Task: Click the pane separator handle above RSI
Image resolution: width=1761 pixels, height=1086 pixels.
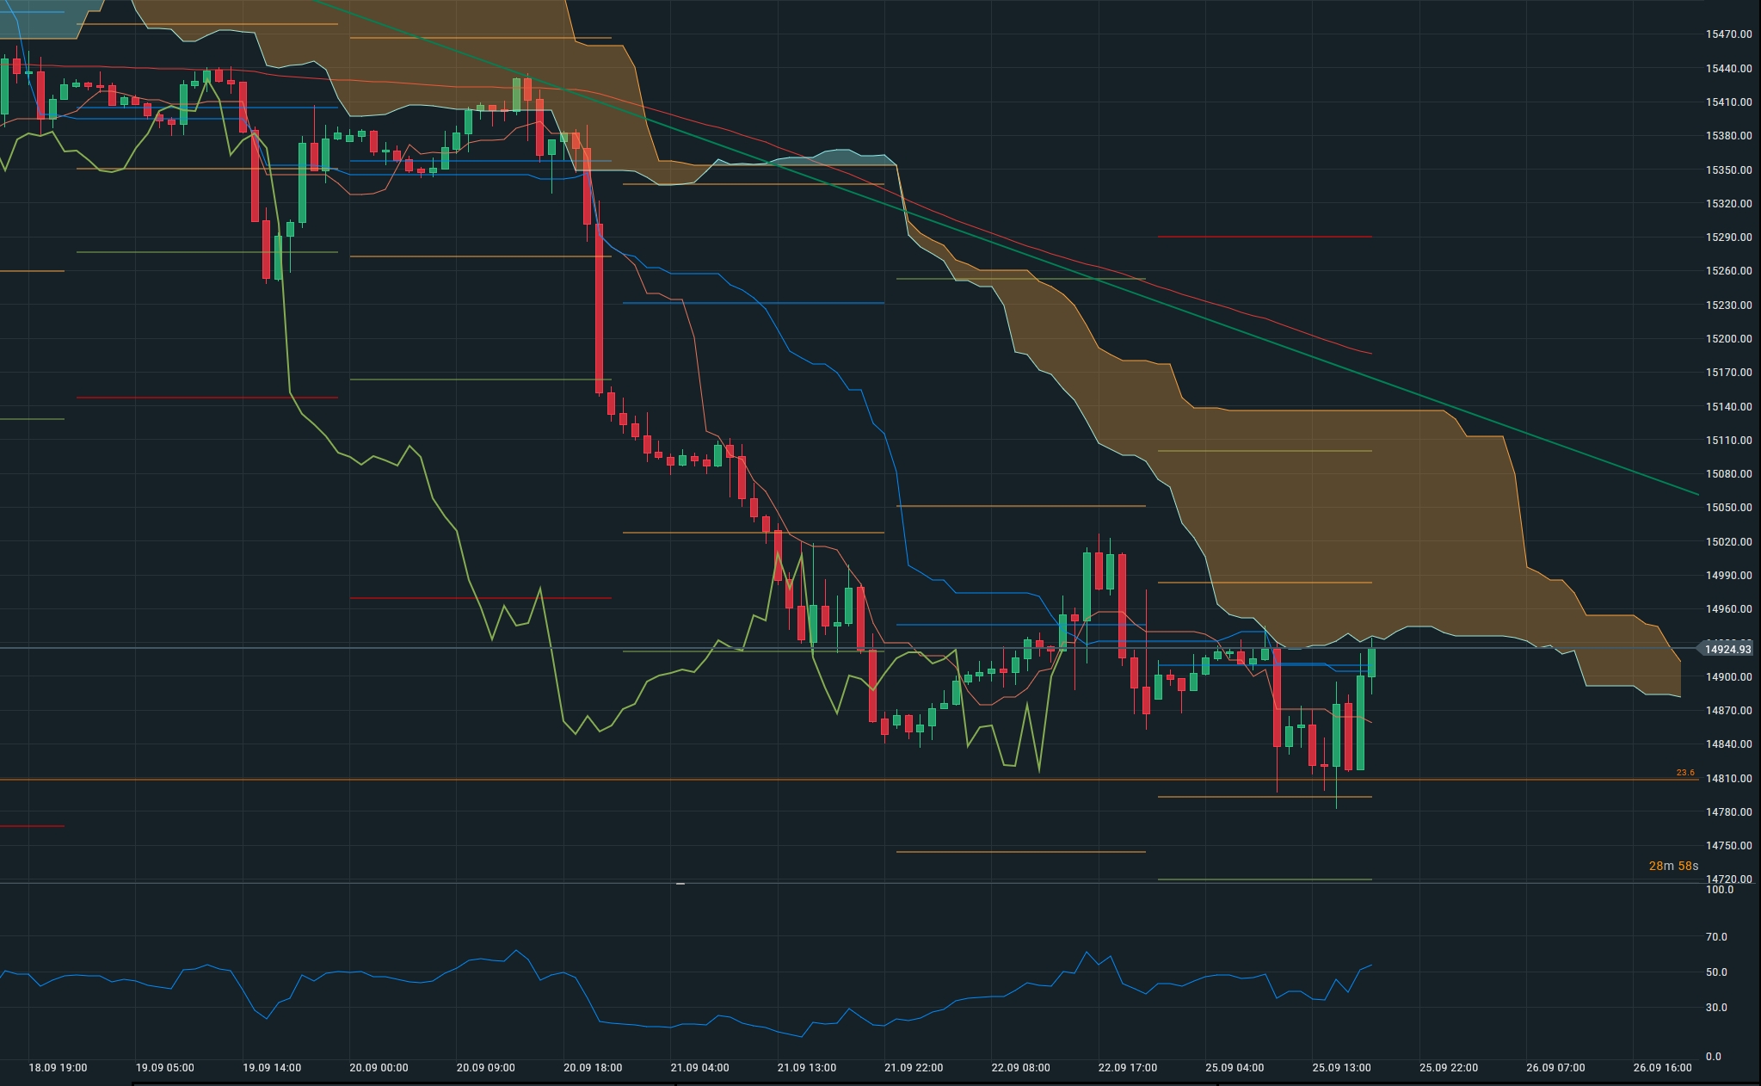Action: pyautogui.click(x=680, y=884)
